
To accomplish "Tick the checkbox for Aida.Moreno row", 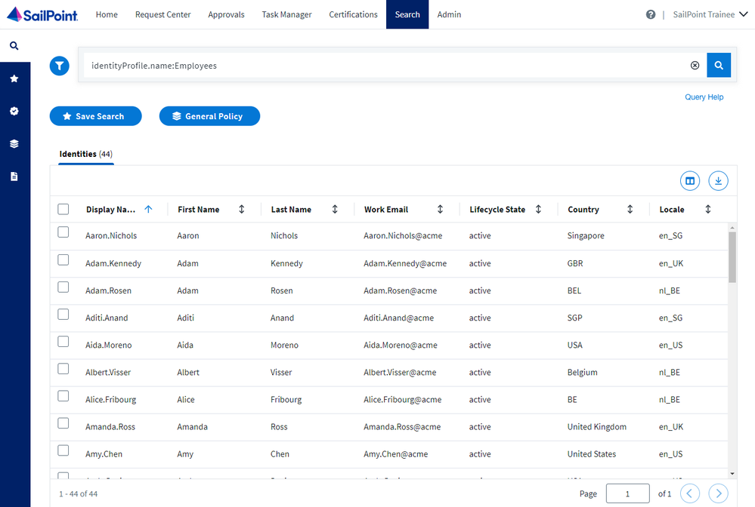I will pos(63,343).
